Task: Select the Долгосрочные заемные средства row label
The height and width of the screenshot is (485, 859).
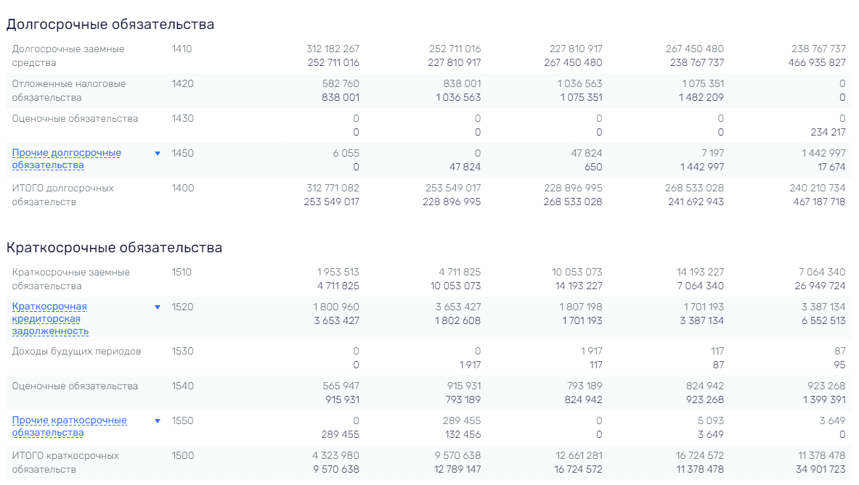Action: [x=68, y=56]
